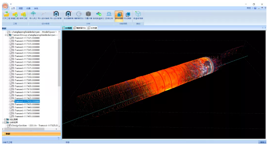Image resolution: width=268 pixels, height=146 pixels.
Task: Click the right arrow of the tree's horizontal scrollbar
Action: tap(56, 129)
